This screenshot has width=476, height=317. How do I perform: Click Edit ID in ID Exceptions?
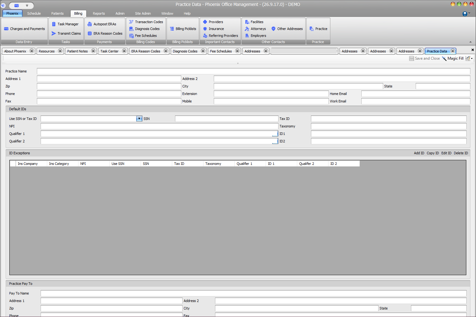(x=446, y=153)
